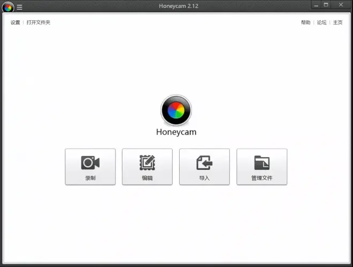
Task: Visit the 论坛 forum link
Action: tap(321, 22)
